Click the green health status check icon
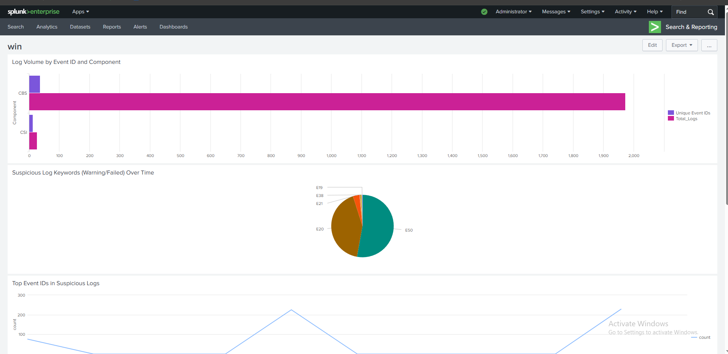The height and width of the screenshot is (354, 728). click(x=484, y=12)
